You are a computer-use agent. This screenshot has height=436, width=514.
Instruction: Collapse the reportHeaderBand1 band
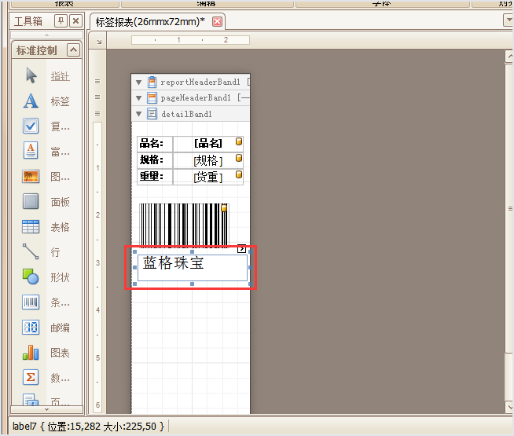tap(139, 82)
